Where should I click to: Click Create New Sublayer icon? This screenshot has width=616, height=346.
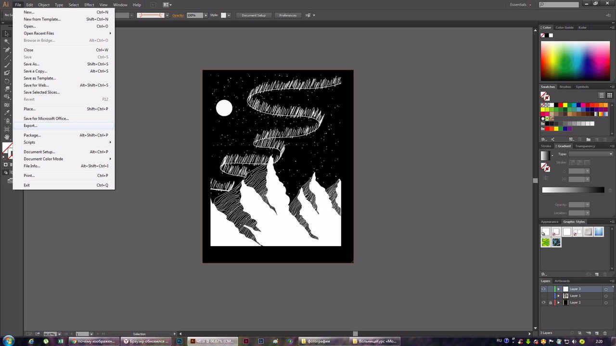(588, 333)
